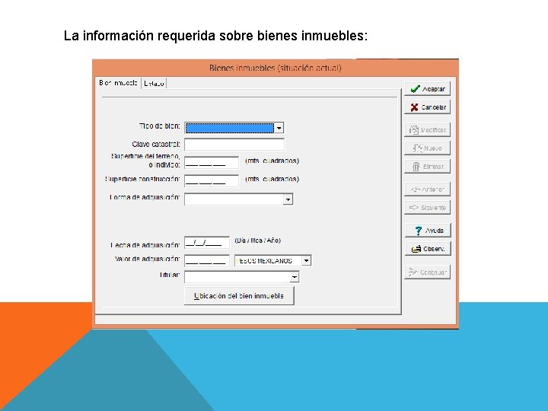Click the Titular label text
This screenshot has height=411, width=548.
pos(170,275)
